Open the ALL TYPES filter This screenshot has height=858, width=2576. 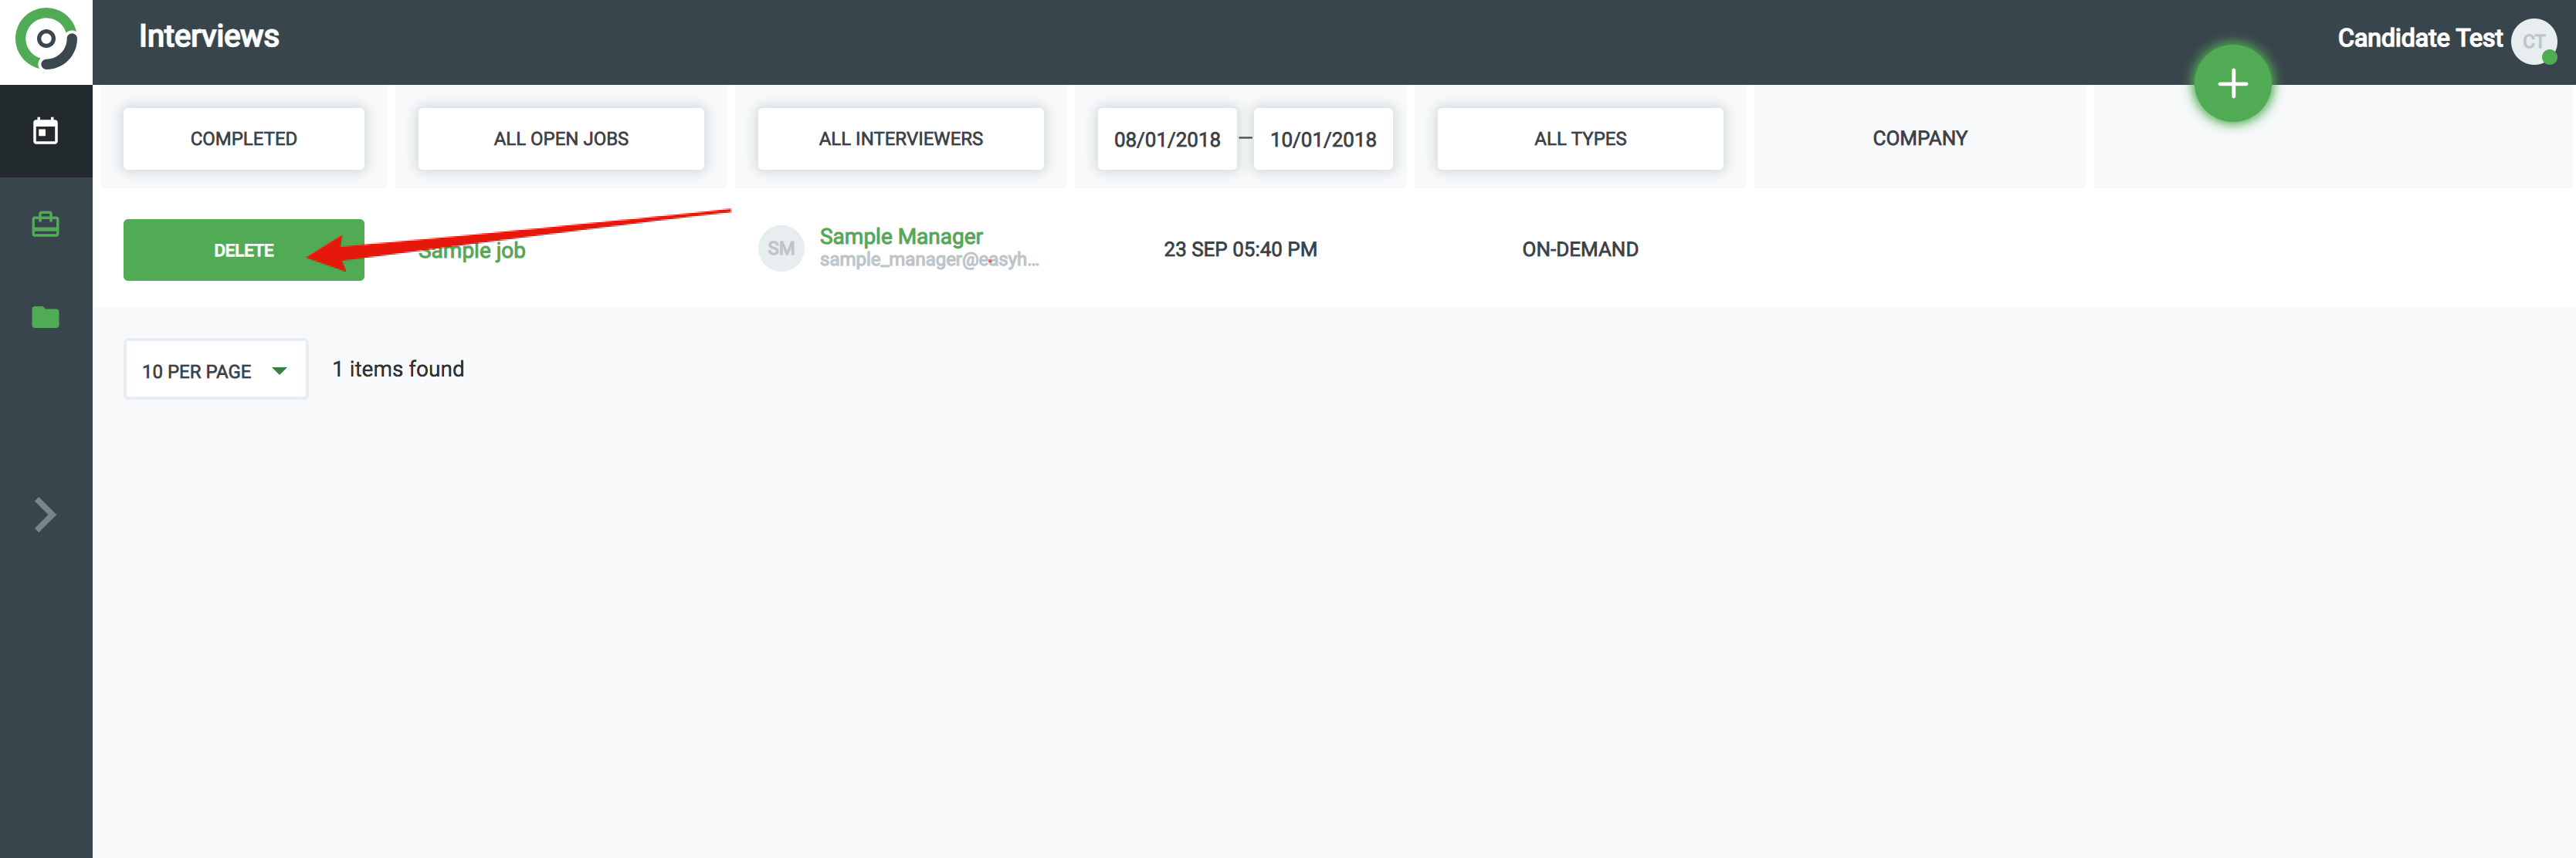tap(1579, 139)
